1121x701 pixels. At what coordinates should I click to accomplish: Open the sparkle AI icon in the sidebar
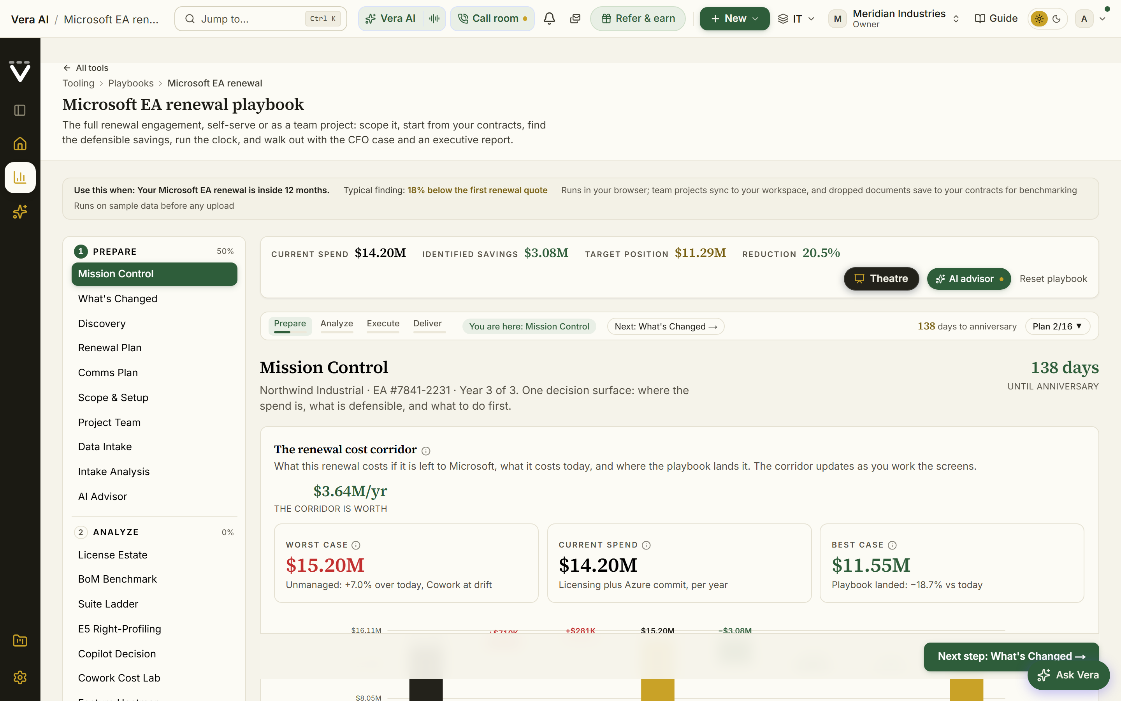point(20,211)
